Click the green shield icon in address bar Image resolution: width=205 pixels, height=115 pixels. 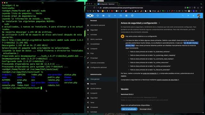pos(188,8)
